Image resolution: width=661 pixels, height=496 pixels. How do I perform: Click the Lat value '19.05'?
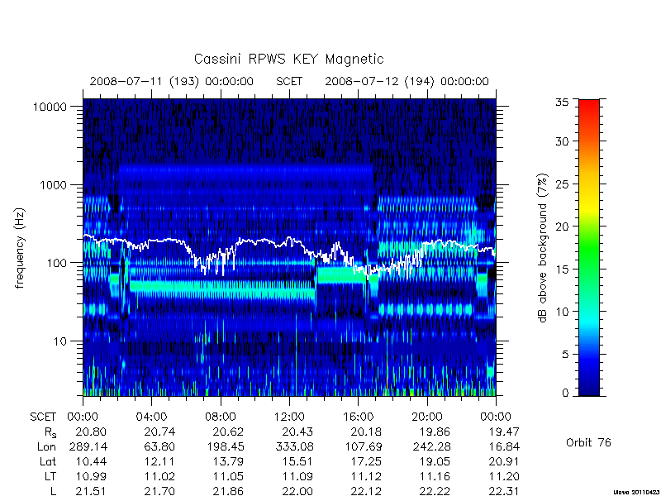[435, 462]
